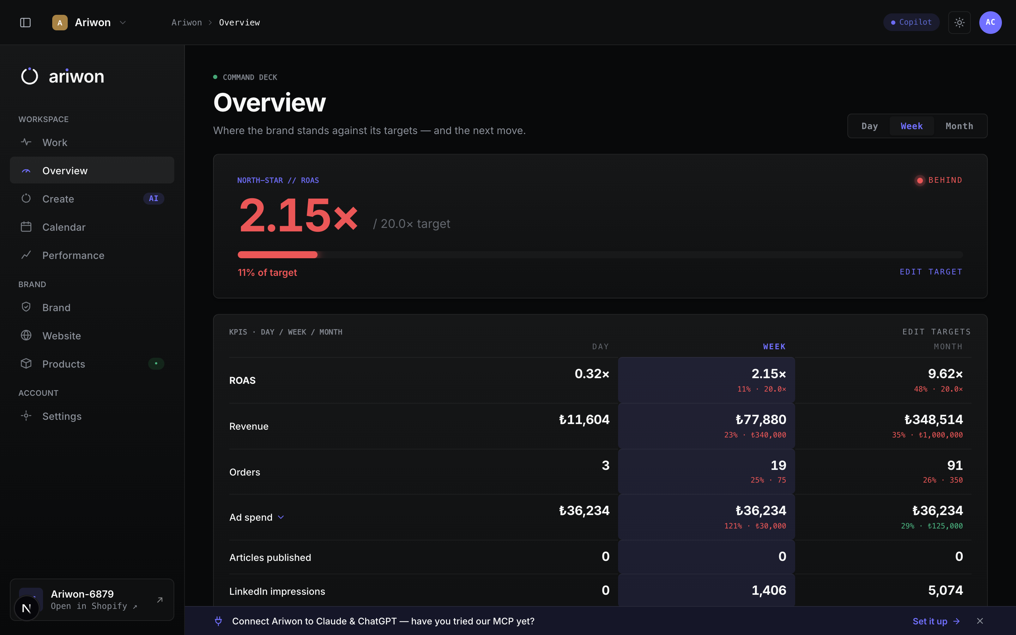Select the Week range tab
The width and height of the screenshot is (1016, 635).
[912, 126]
